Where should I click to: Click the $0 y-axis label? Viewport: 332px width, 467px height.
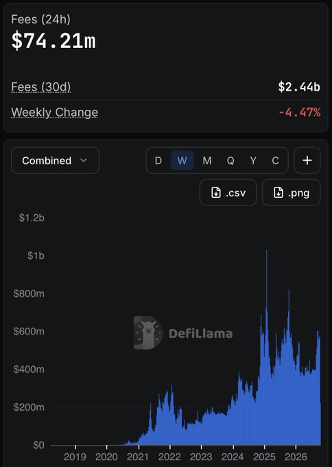point(38,445)
